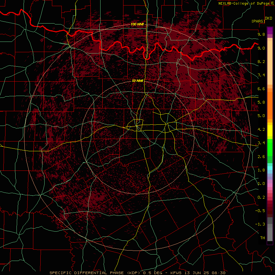This screenshot has width=275, height=275.
Task: Click the 1.8 scale value
Action: click(x=261, y=170)
